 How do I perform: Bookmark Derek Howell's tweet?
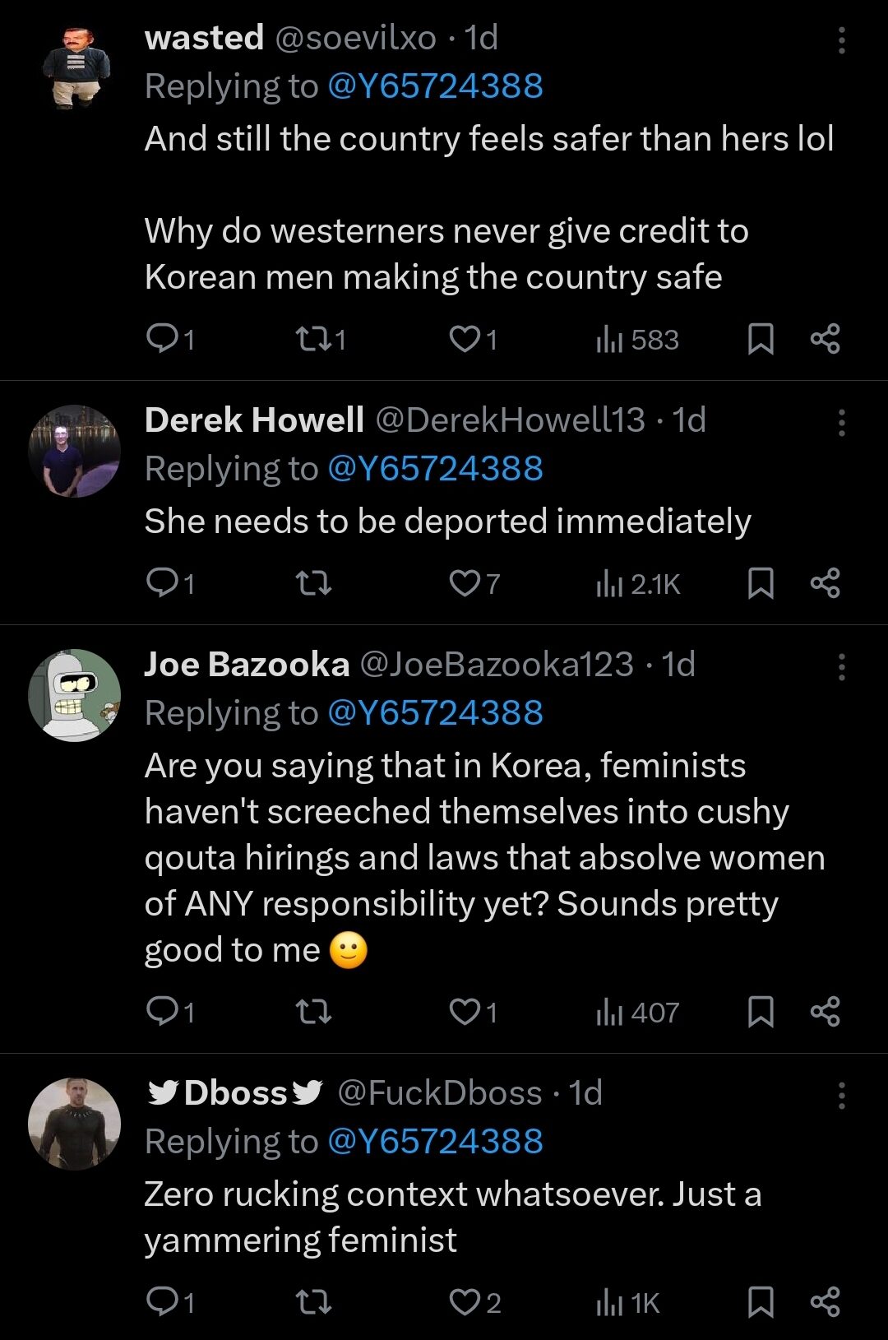[761, 583]
